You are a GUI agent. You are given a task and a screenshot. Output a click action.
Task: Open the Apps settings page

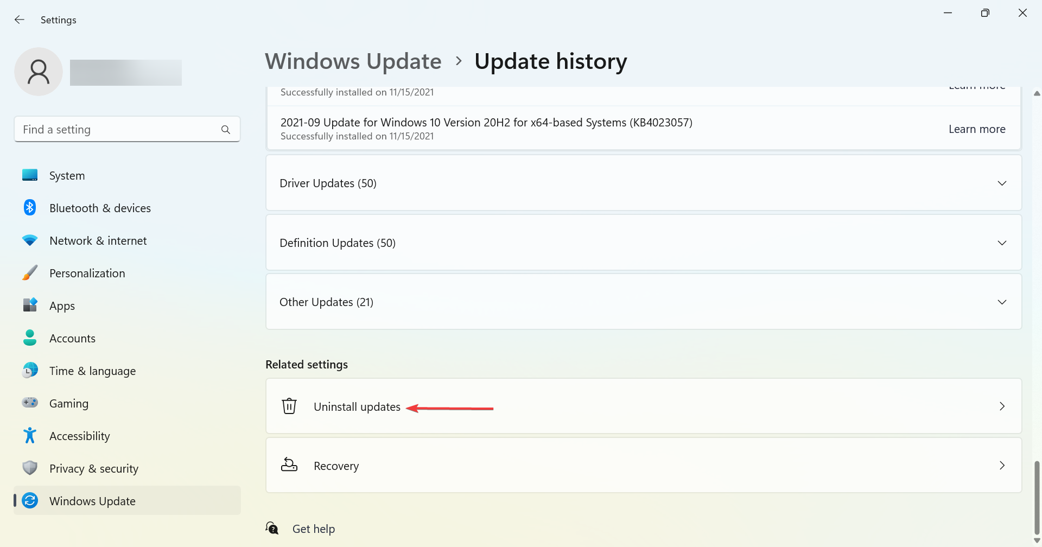(x=62, y=306)
